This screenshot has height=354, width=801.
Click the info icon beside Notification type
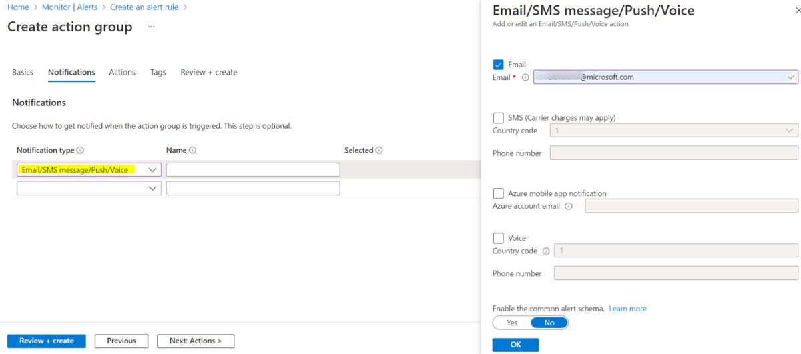pos(81,151)
